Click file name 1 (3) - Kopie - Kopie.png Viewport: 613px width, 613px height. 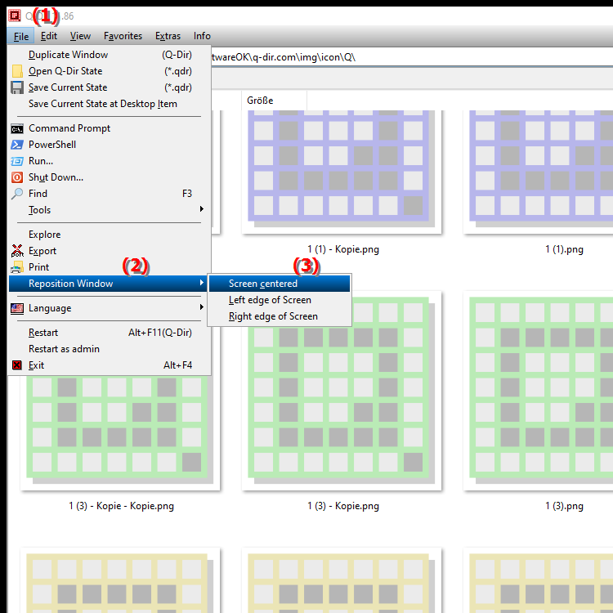tap(121, 506)
